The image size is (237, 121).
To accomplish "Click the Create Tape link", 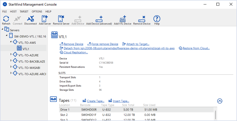I will [96, 101].
